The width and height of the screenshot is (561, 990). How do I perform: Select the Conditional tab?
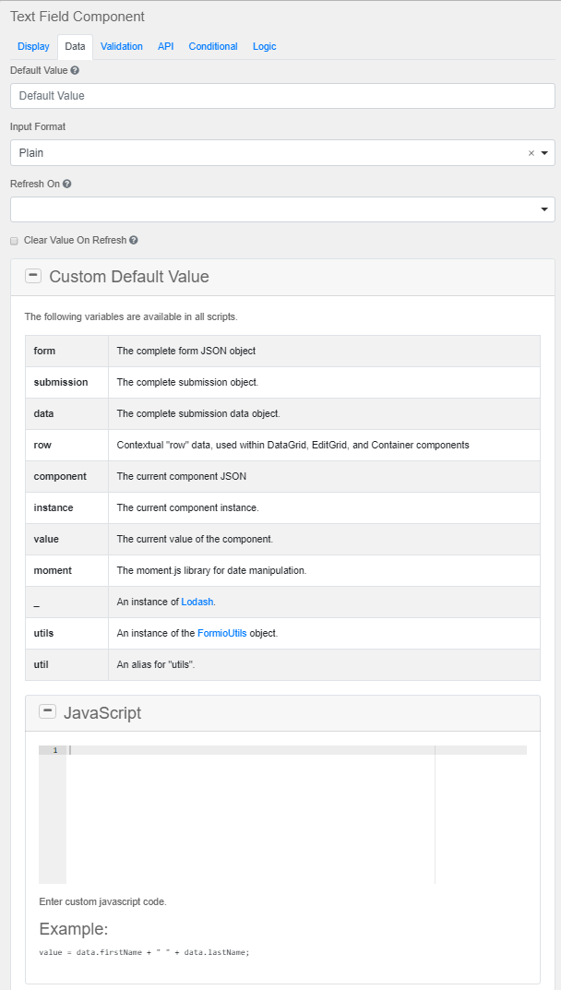pos(213,46)
